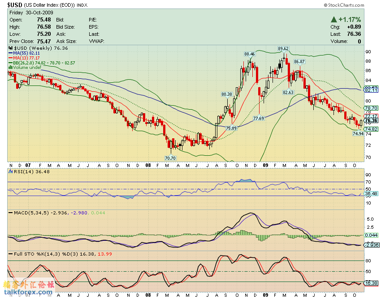Click the 0.044 MACD right-axis tag
381x299 pixels.
pyautogui.click(x=371, y=235)
